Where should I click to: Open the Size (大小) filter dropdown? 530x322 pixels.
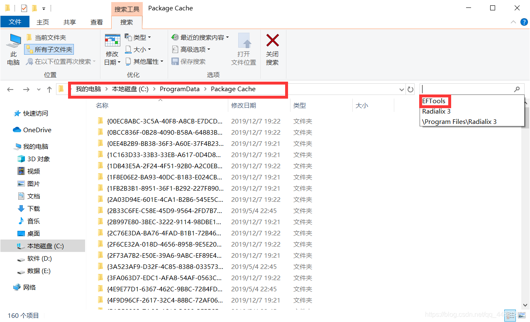point(138,49)
